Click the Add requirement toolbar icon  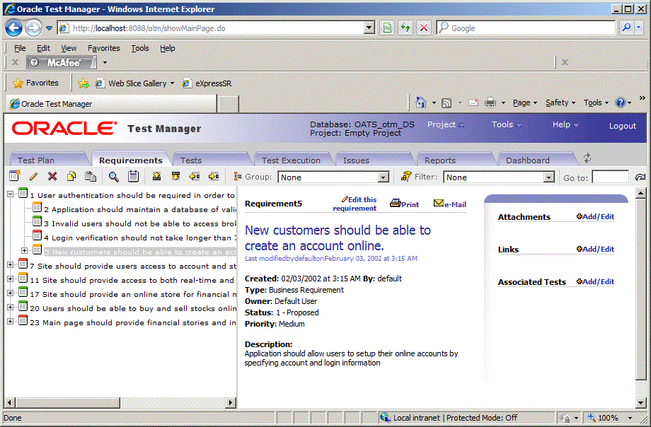pyautogui.click(x=15, y=176)
